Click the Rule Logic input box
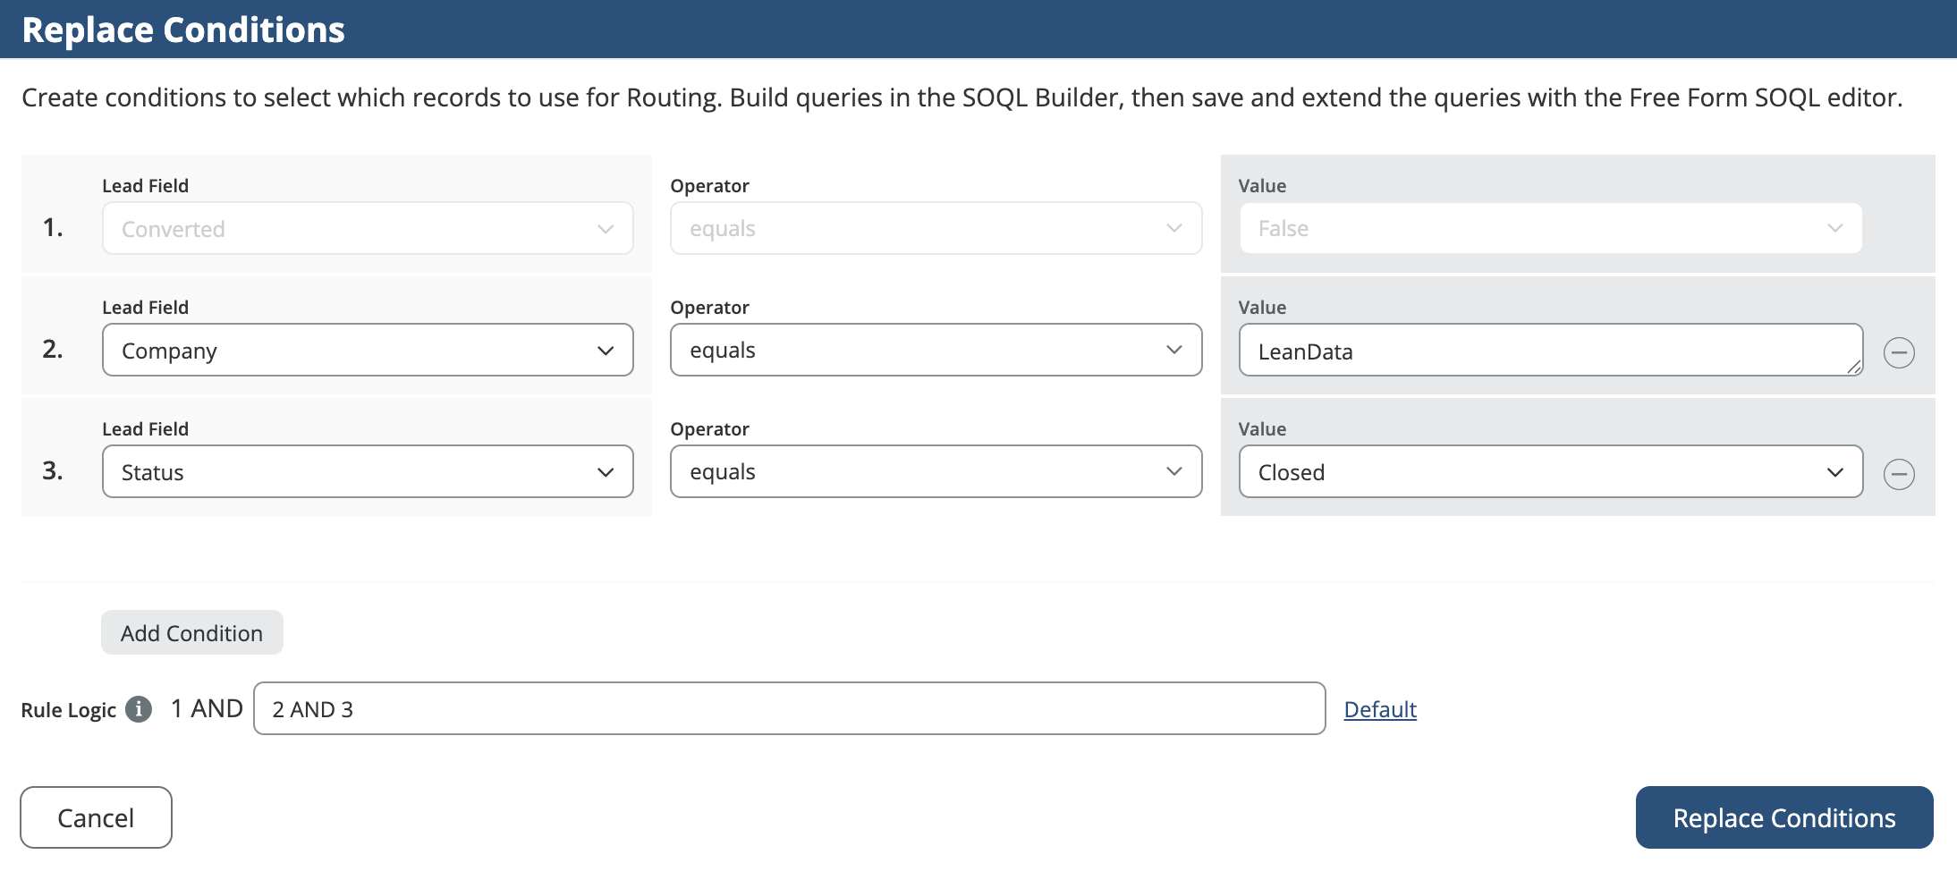The image size is (1957, 880). (789, 708)
